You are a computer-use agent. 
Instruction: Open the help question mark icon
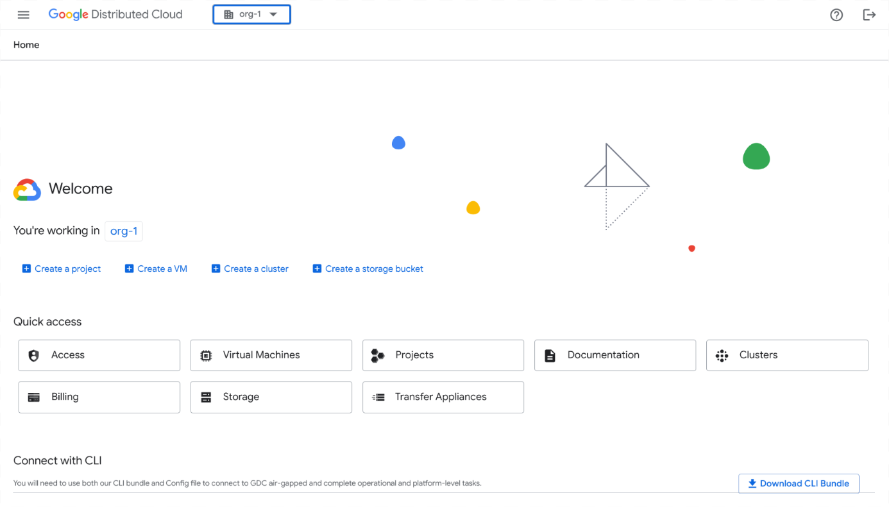(x=836, y=14)
